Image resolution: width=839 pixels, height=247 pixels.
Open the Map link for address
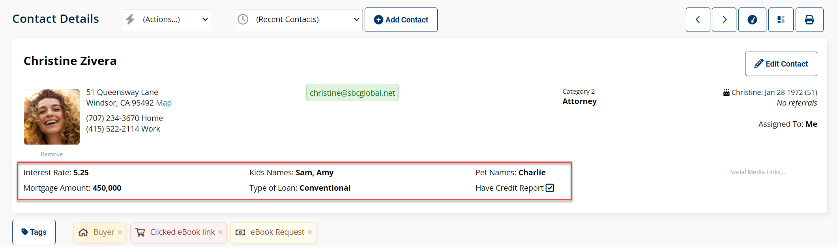(164, 103)
